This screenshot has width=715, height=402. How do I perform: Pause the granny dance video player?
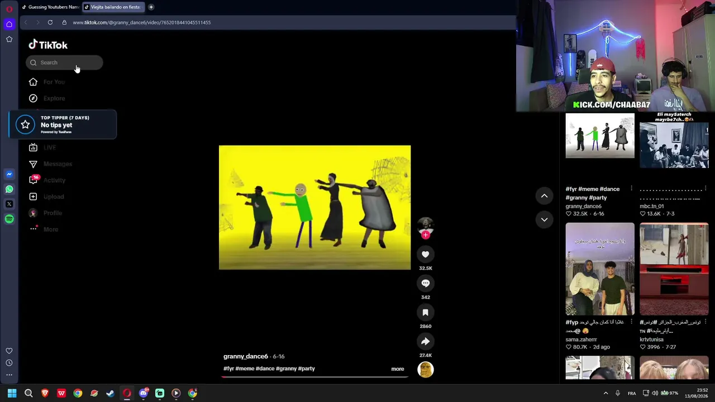coord(314,207)
